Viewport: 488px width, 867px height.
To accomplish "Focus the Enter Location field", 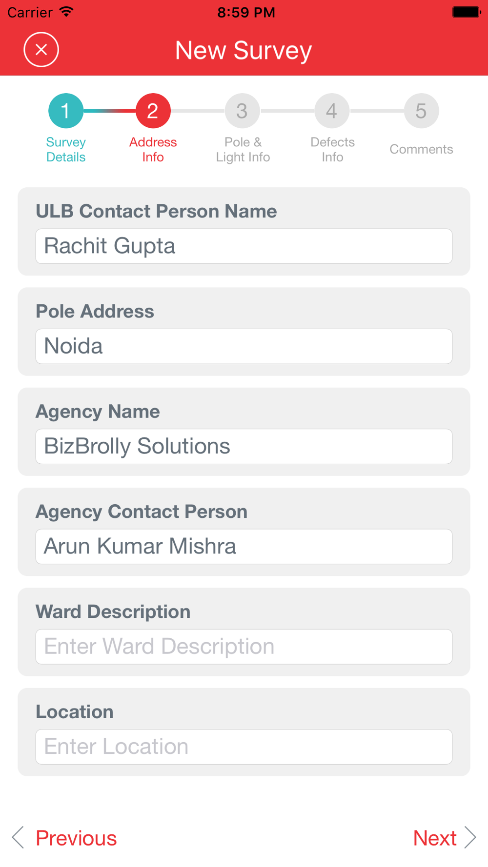I will (x=244, y=747).
